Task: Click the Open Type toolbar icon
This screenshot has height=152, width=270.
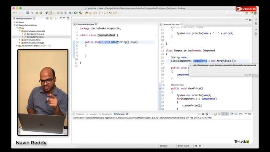Action: tap(86, 13)
